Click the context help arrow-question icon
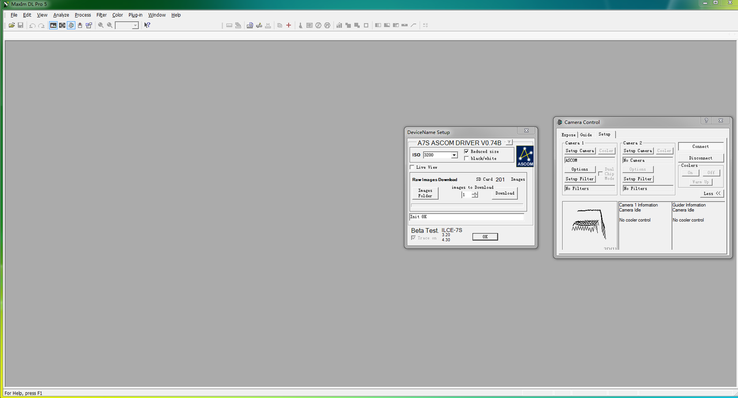738x398 pixels. pyautogui.click(x=147, y=25)
